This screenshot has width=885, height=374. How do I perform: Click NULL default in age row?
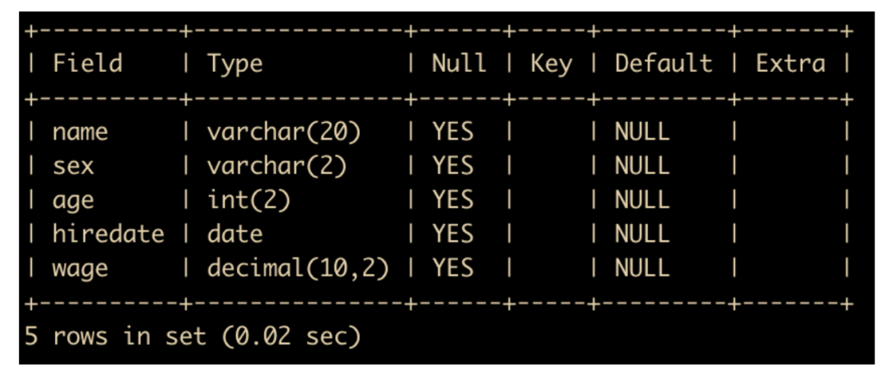[x=642, y=201]
